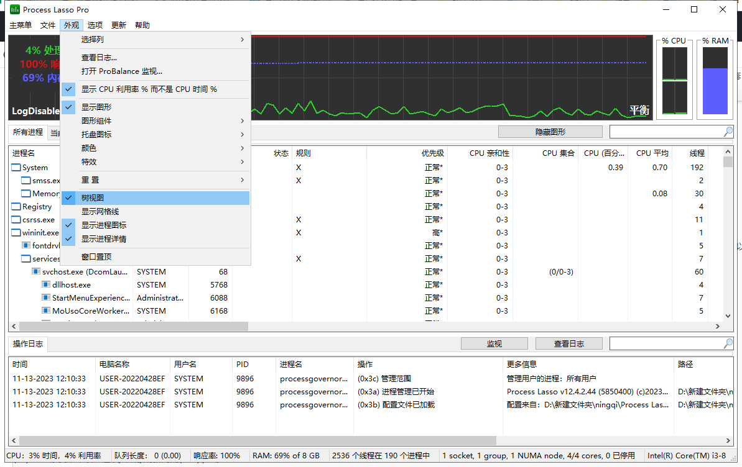Click the 响应率: 100% status entry

pos(216,456)
